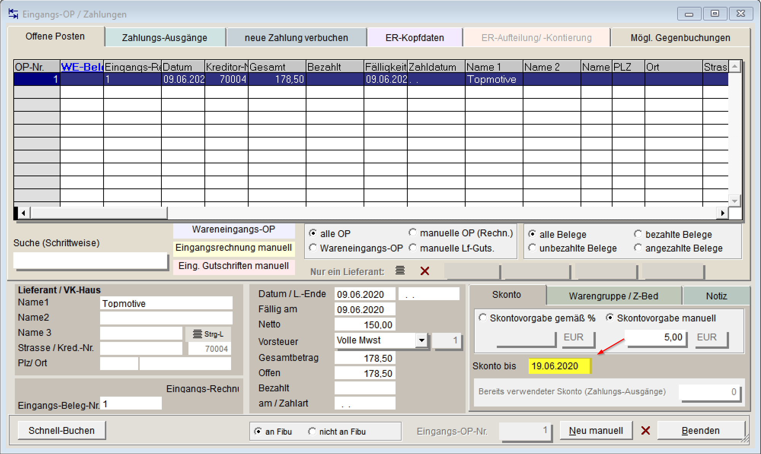
Task: Click the Netto field 150,00
Action: [365, 324]
